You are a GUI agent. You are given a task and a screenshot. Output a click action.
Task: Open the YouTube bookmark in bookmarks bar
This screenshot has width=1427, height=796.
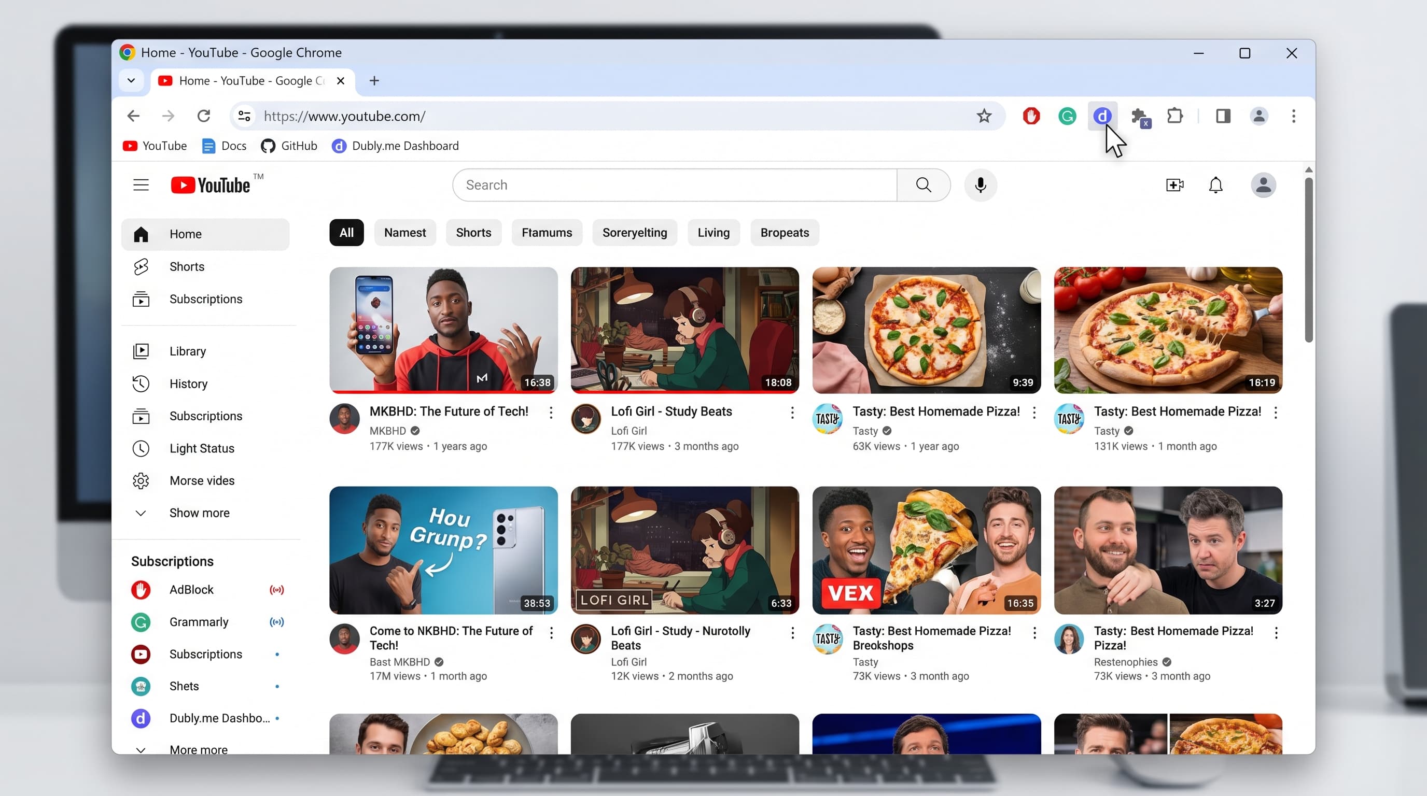[x=155, y=146]
